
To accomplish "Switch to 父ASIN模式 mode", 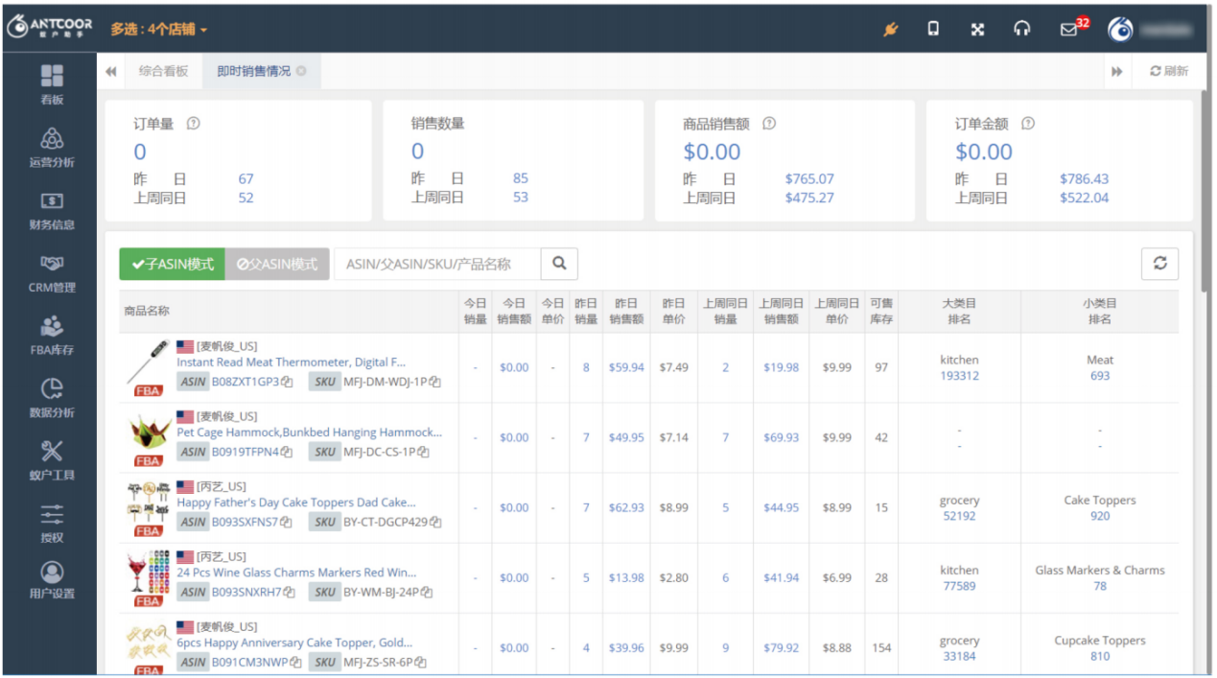I will pos(277,264).
